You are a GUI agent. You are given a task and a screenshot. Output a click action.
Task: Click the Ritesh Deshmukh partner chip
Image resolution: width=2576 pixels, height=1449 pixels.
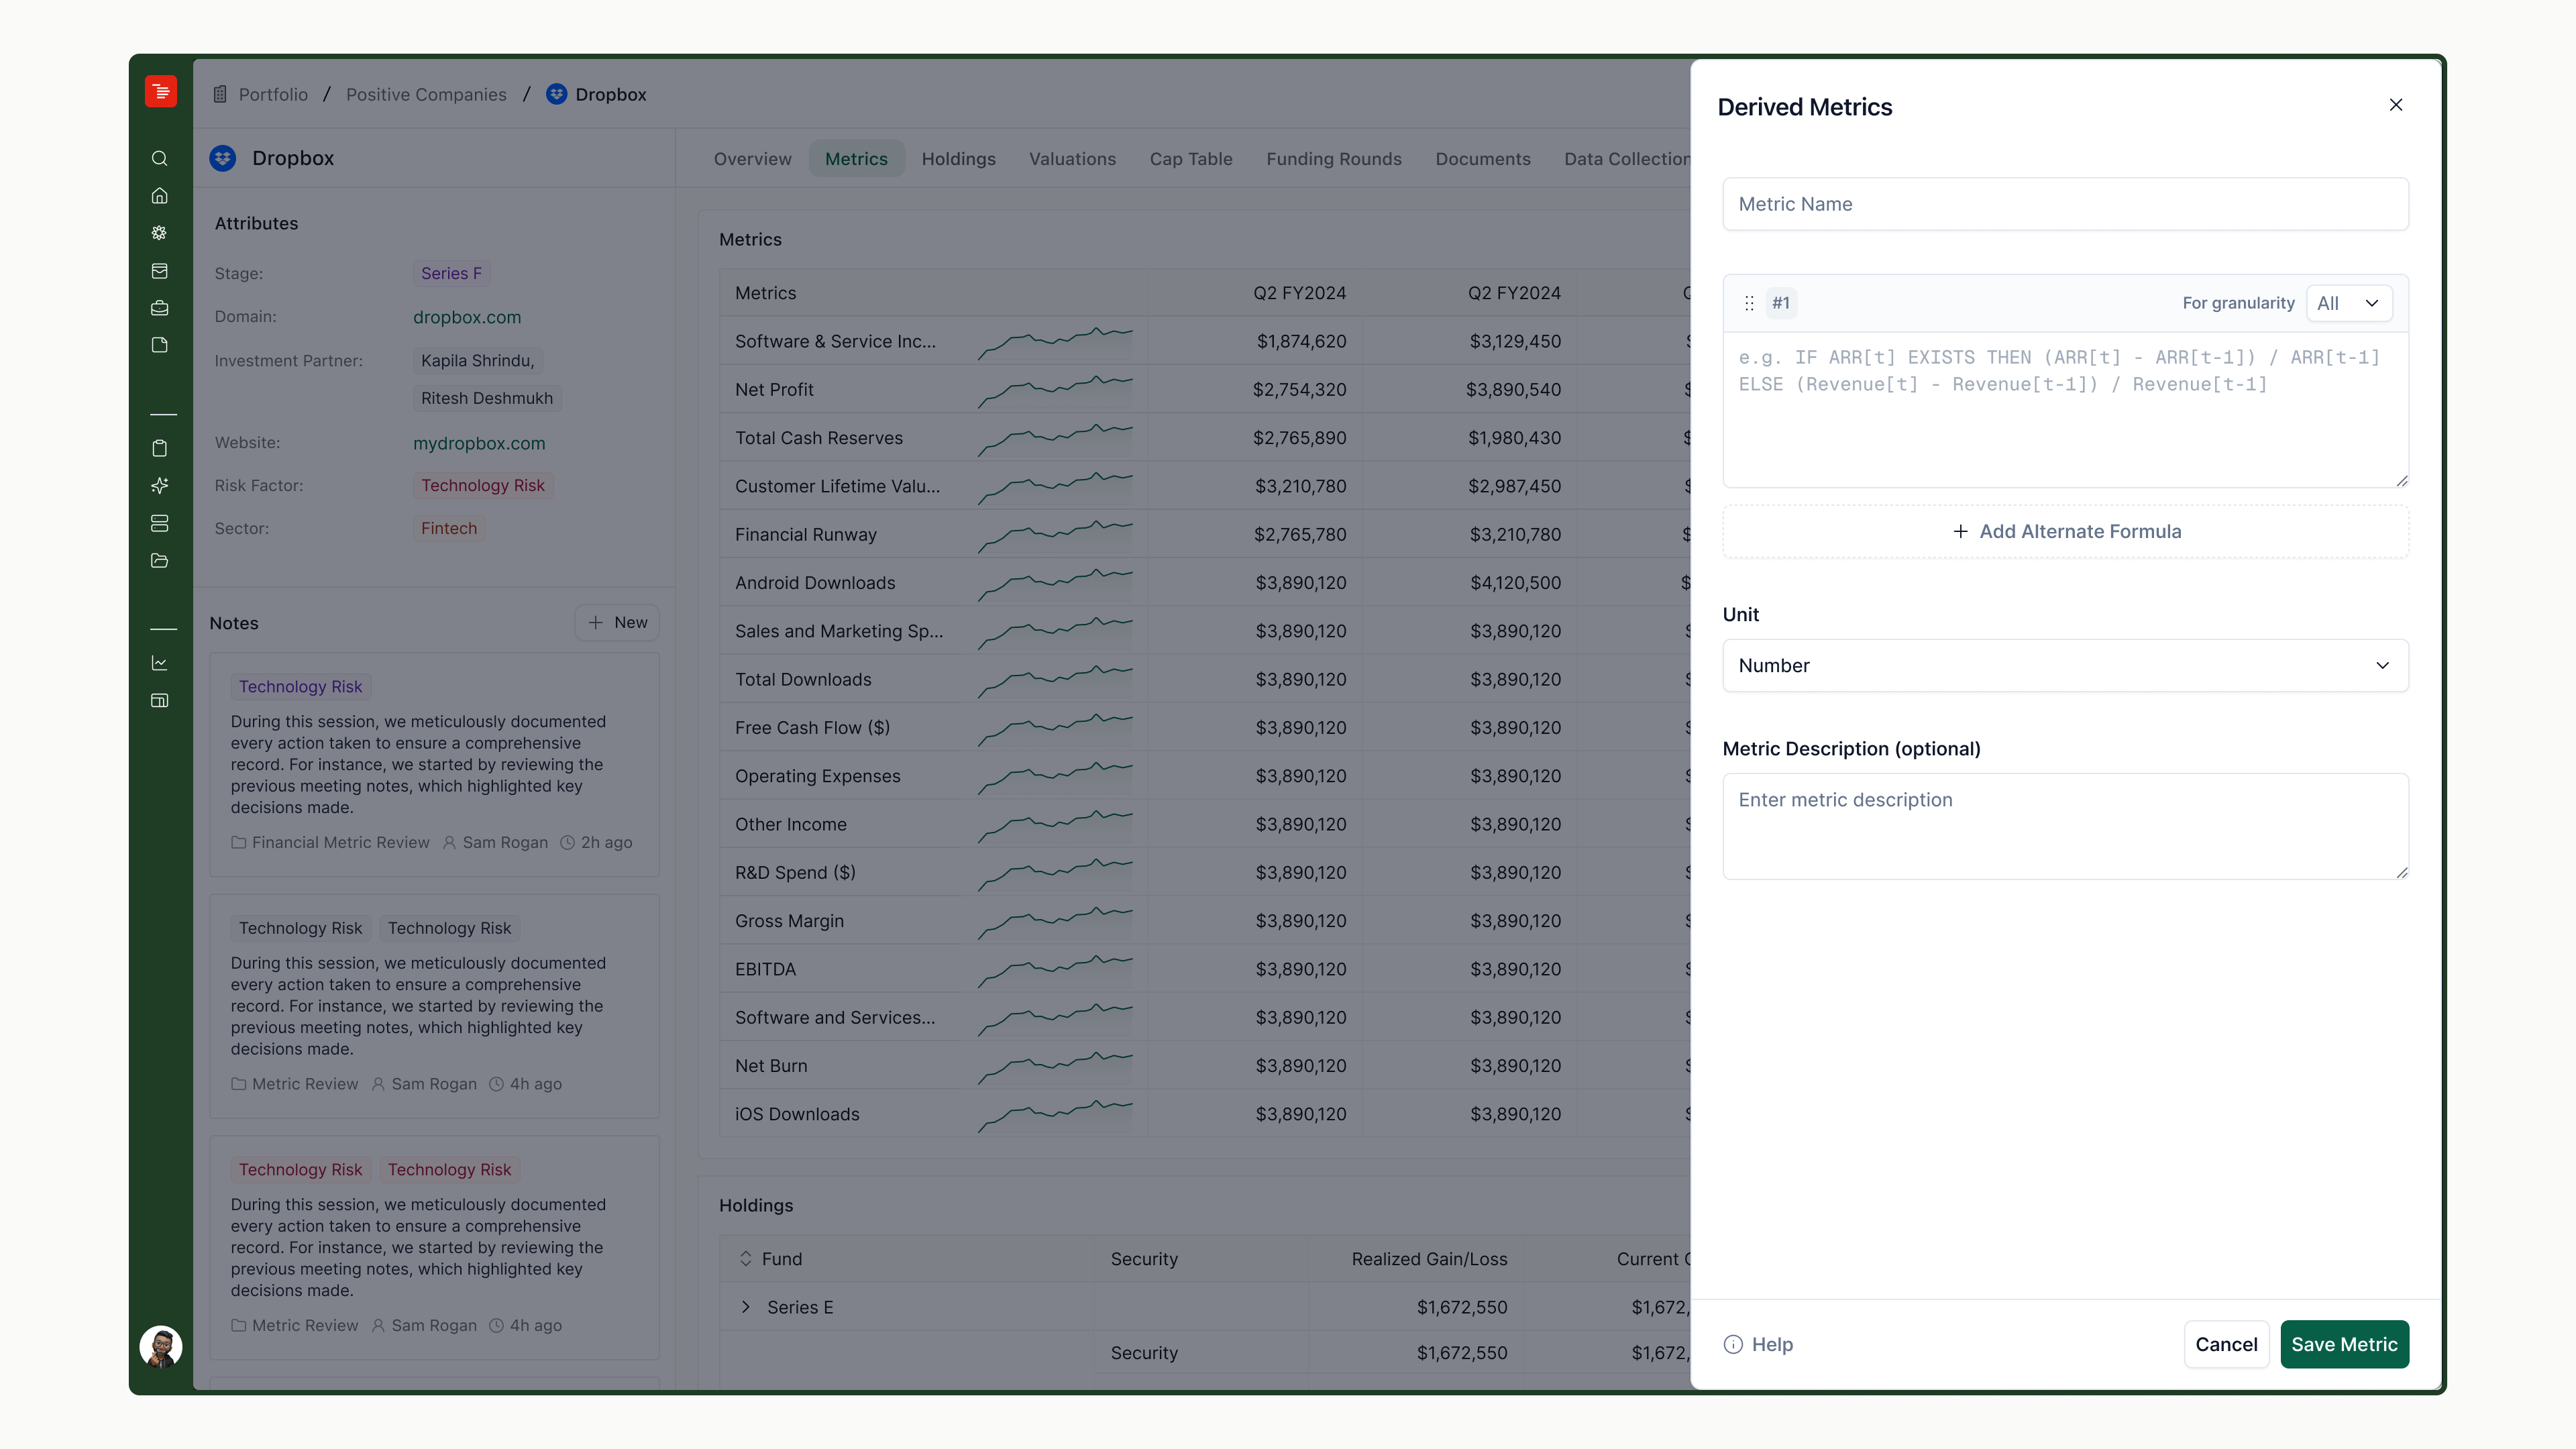(x=487, y=398)
